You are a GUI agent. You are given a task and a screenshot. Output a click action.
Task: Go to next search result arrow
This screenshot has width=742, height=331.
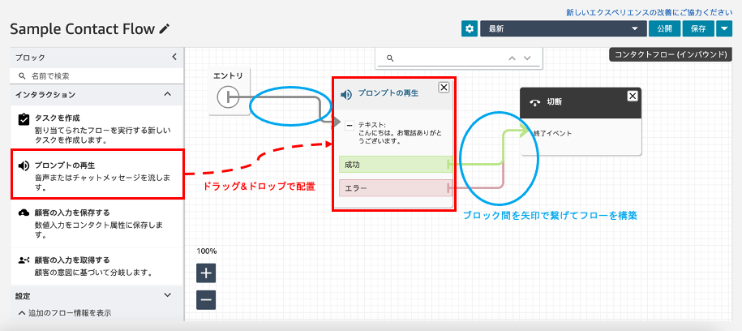[x=528, y=58]
